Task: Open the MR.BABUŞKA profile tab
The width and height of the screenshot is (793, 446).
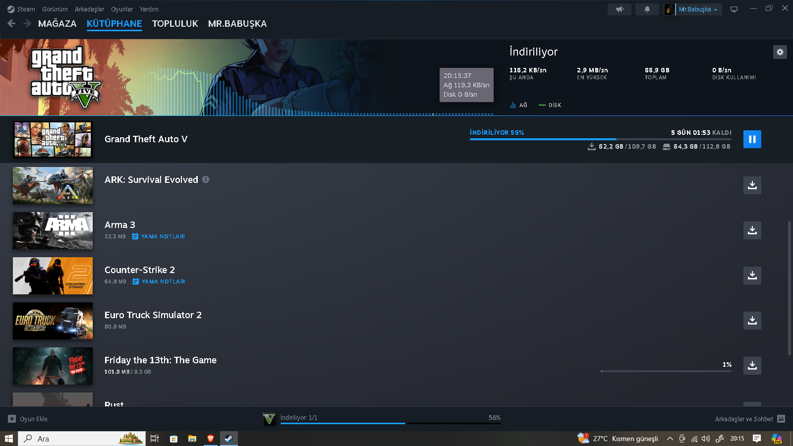Action: [x=237, y=23]
